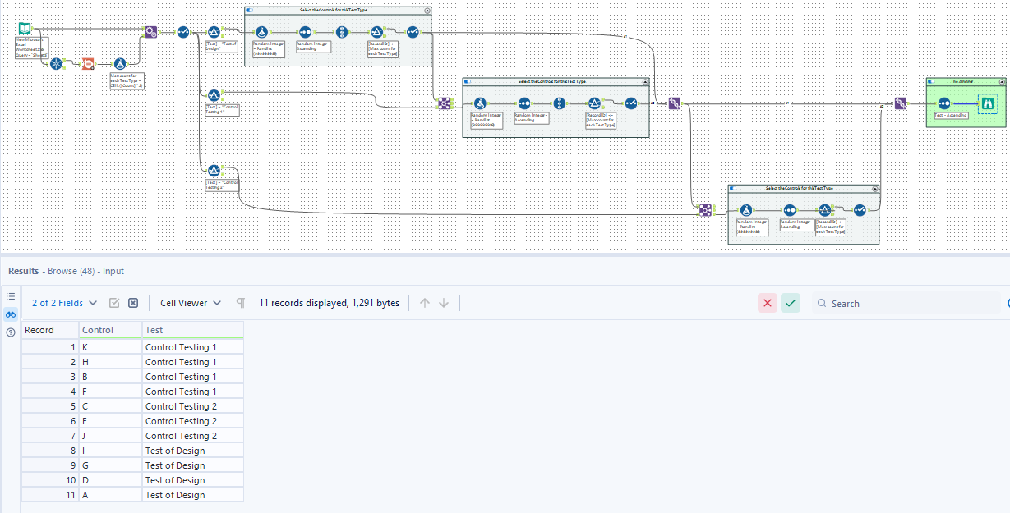Click the Random Integer Formula tool in the top container

pos(261,33)
